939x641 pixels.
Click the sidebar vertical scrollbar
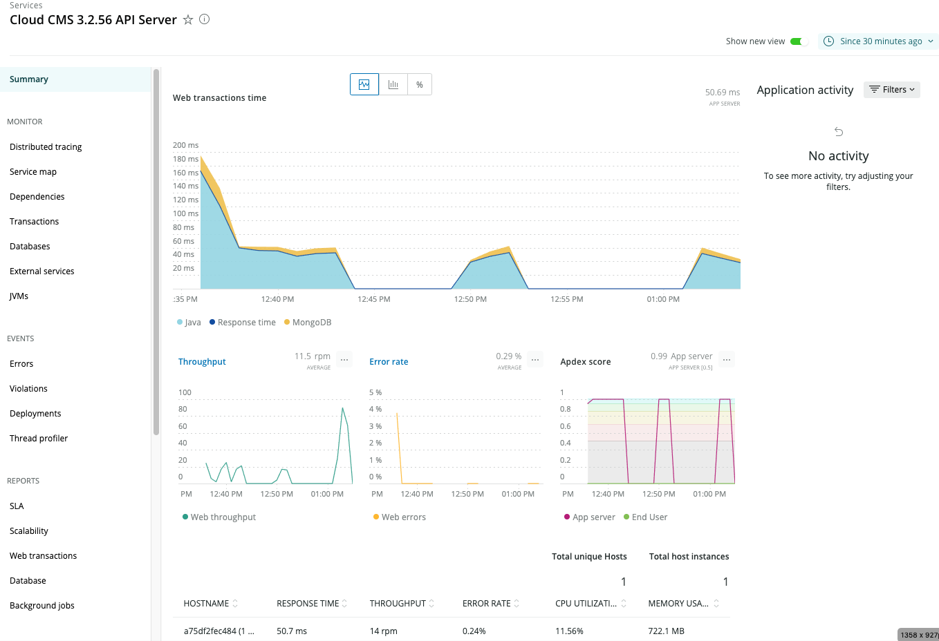point(156,252)
